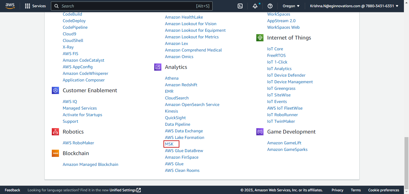
Task: Open Amazon Lex link
Action: tap(177, 43)
